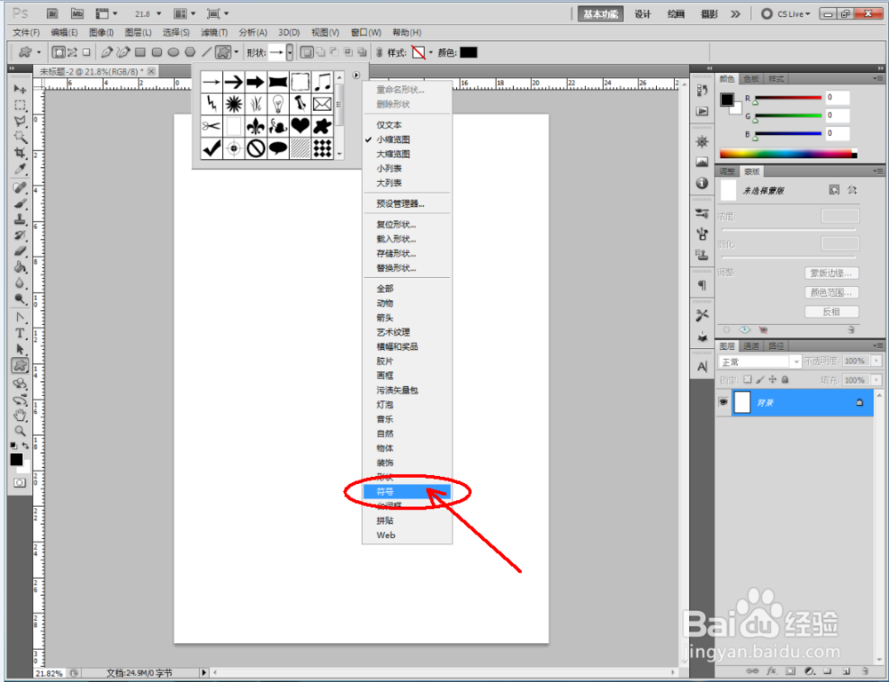Select the Paint Bucket tool
The height and width of the screenshot is (682, 889).
(20, 266)
